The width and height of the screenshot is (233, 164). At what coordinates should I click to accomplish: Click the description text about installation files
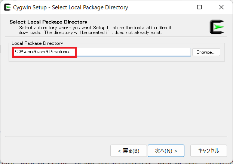[x=95, y=30]
